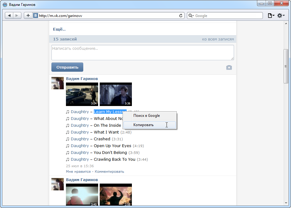
Task: Play the Learn My Lesson track note icon
Action: click(67, 112)
